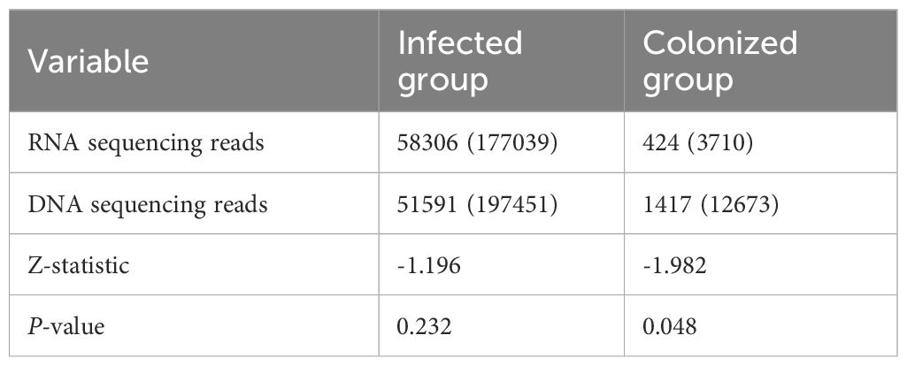Click the word Infected in header

(460, 42)
